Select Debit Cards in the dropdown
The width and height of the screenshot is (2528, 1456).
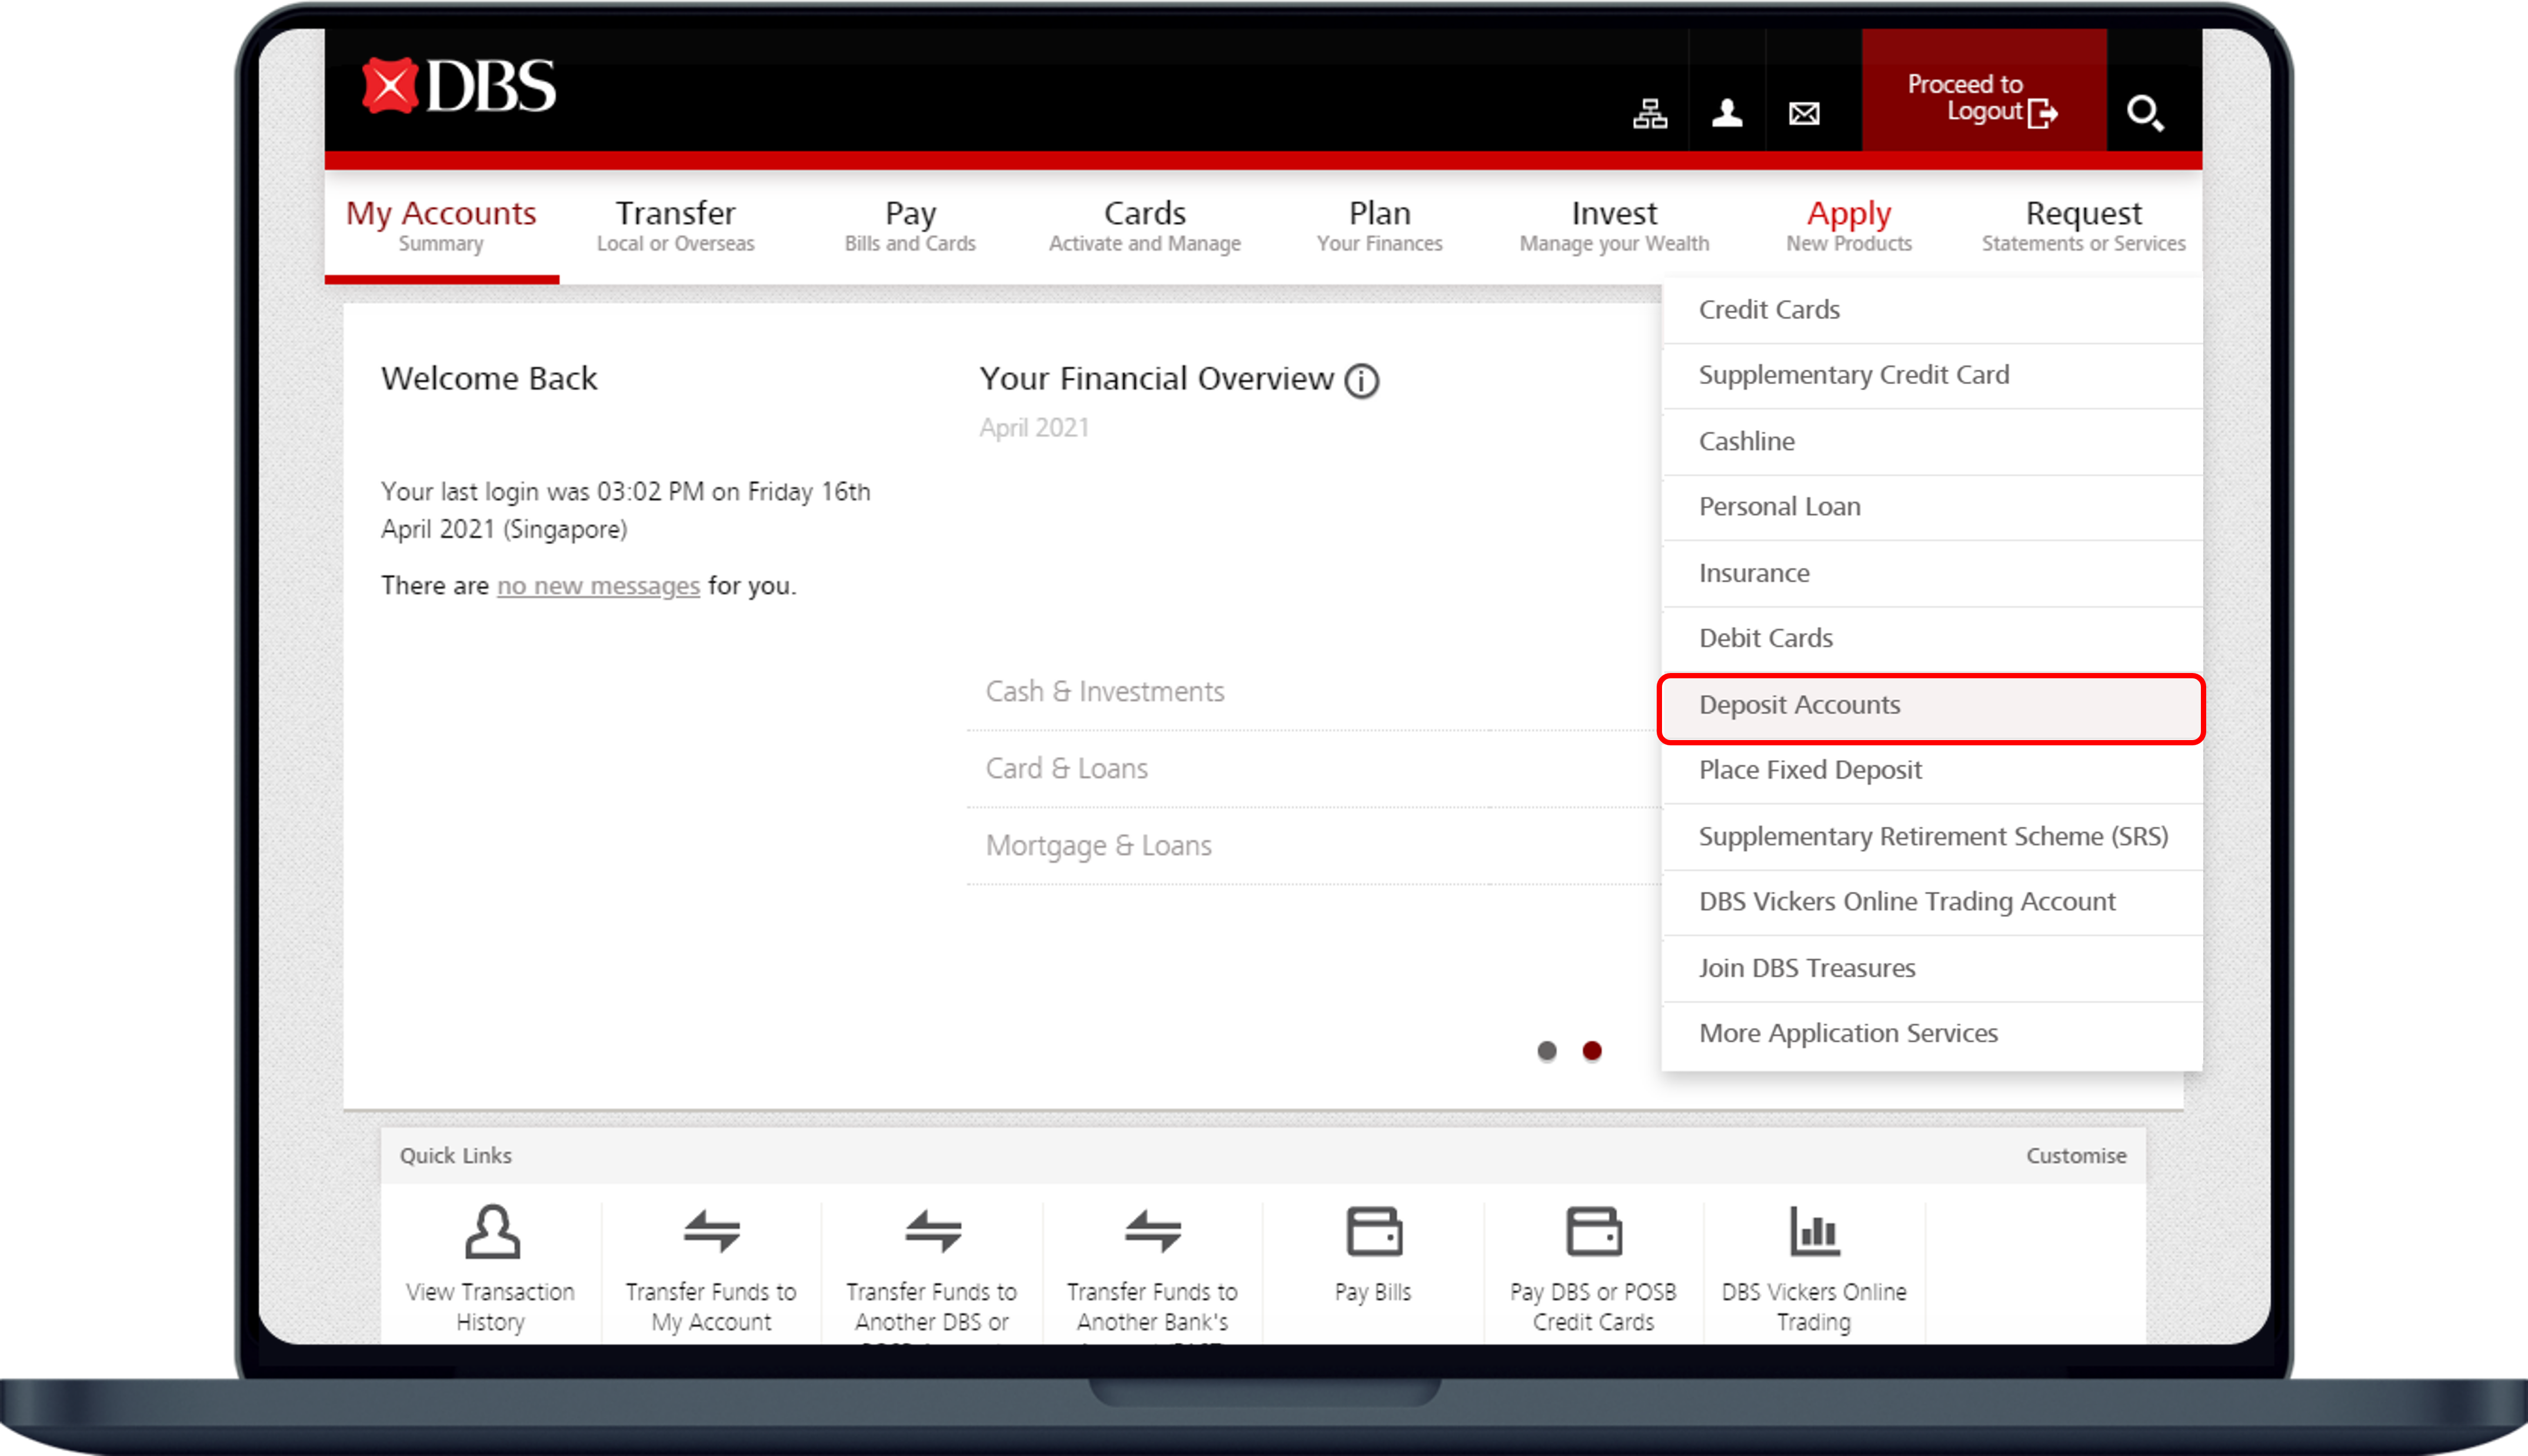coord(1932,638)
